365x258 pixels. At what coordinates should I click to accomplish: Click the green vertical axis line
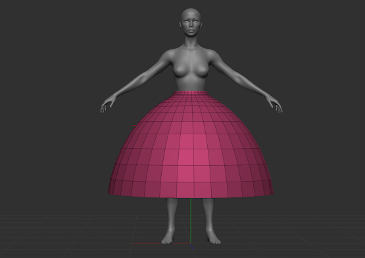click(191, 220)
